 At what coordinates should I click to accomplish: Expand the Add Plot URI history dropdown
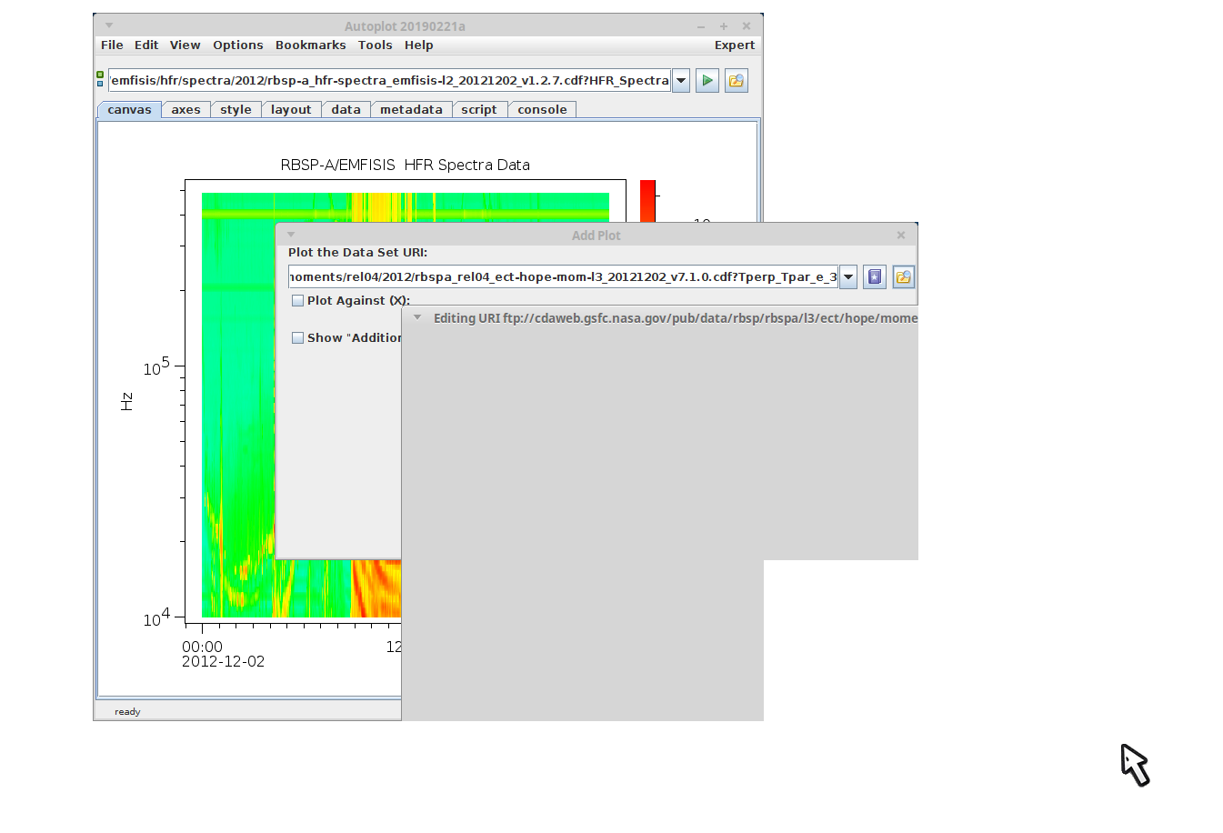pyautogui.click(x=847, y=277)
